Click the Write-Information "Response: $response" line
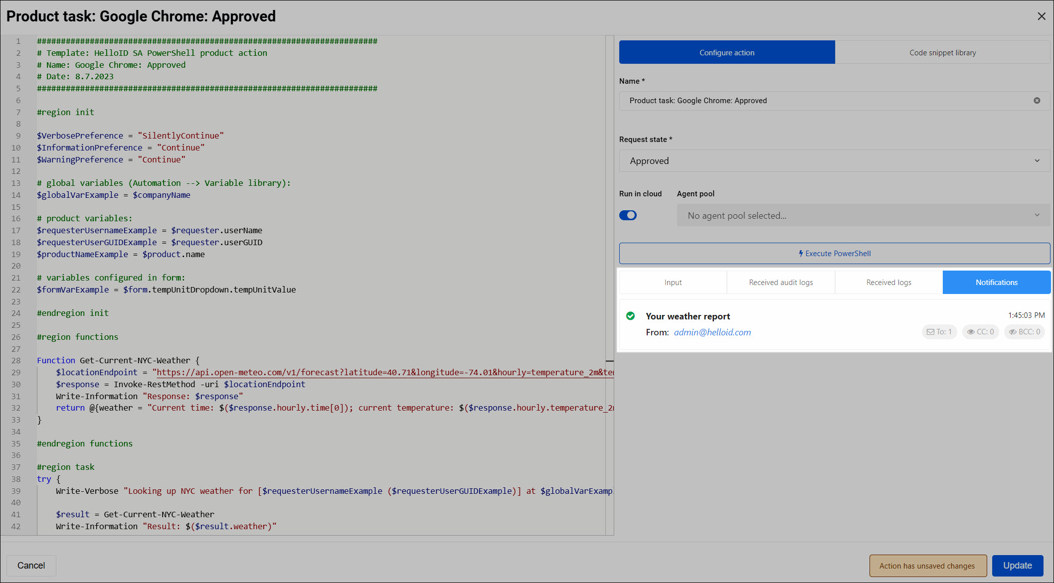 pyautogui.click(x=150, y=396)
